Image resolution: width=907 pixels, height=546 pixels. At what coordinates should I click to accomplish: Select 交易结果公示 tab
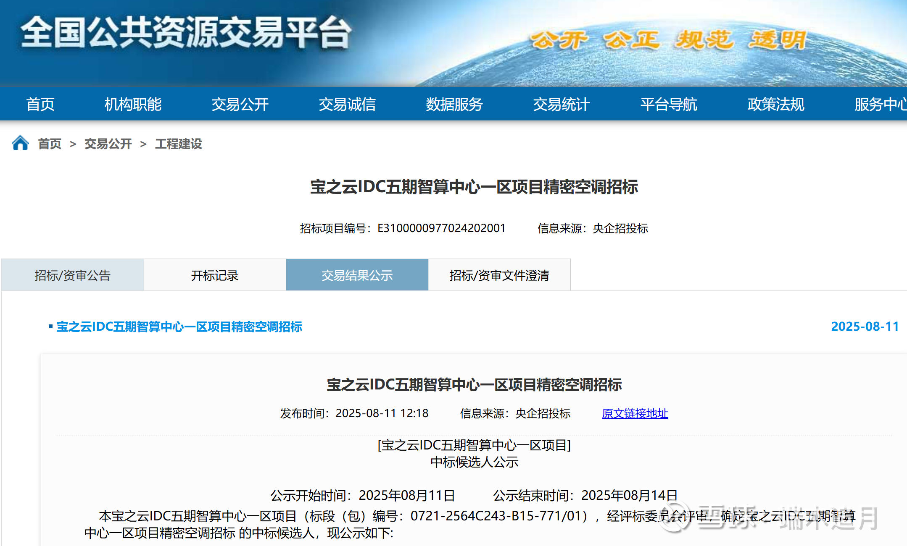(x=357, y=275)
